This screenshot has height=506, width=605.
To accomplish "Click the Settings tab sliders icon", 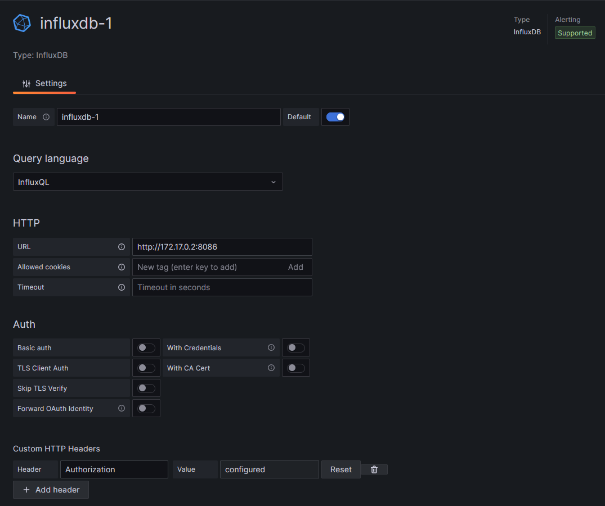I will 26,84.
